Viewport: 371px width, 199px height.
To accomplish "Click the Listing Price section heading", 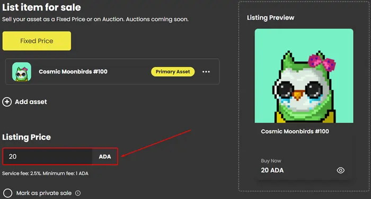I will click(x=26, y=137).
